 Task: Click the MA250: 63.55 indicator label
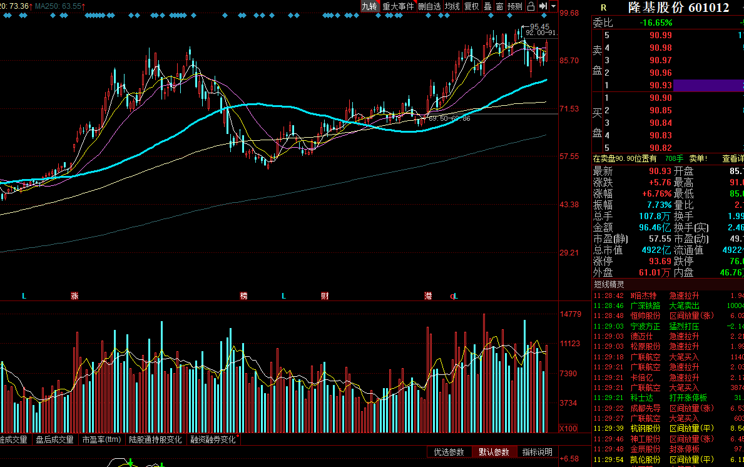(x=60, y=6)
